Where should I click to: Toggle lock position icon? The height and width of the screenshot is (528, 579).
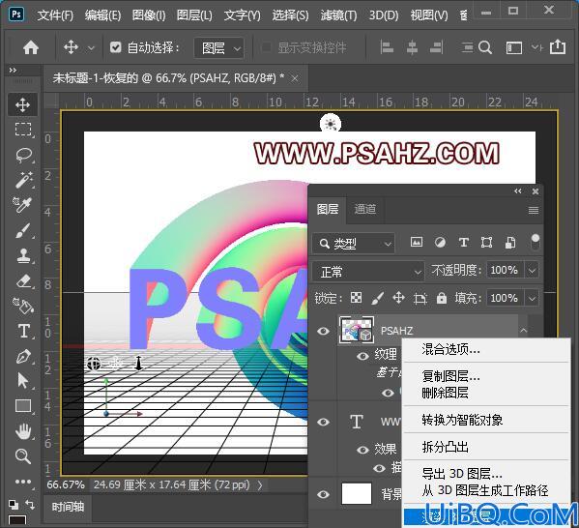[398, 298]
